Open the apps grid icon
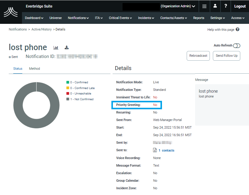 pos(204,6)
